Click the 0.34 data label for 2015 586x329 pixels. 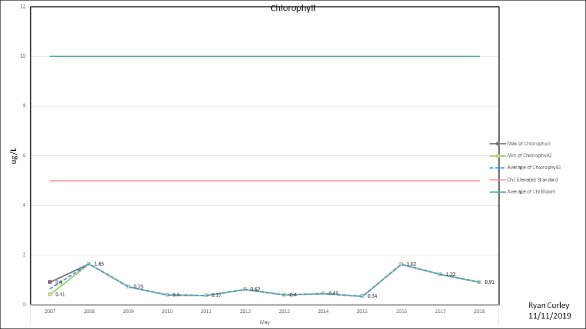click(x=372, y=296)
